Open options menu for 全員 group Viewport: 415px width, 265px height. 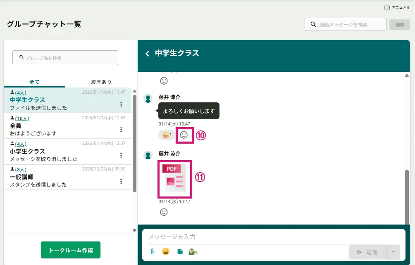pyautogui.click(x=121, y=130)
